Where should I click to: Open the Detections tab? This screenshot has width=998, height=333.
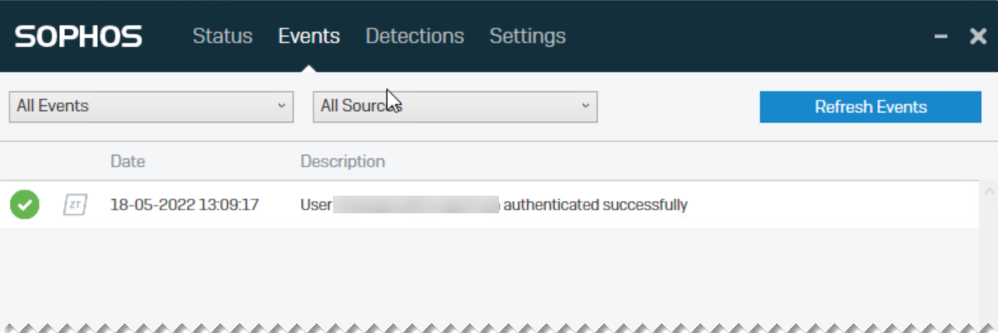pos(415,36)
